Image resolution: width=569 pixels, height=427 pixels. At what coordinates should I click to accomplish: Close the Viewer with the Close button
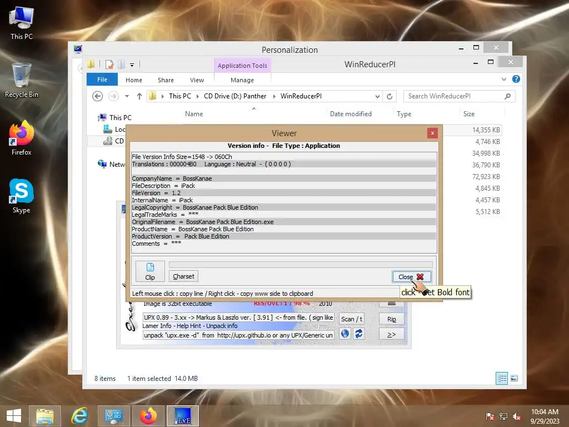coord(412,277)
